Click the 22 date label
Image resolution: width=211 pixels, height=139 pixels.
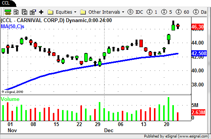pyautogui.click(x=79, y=124)
